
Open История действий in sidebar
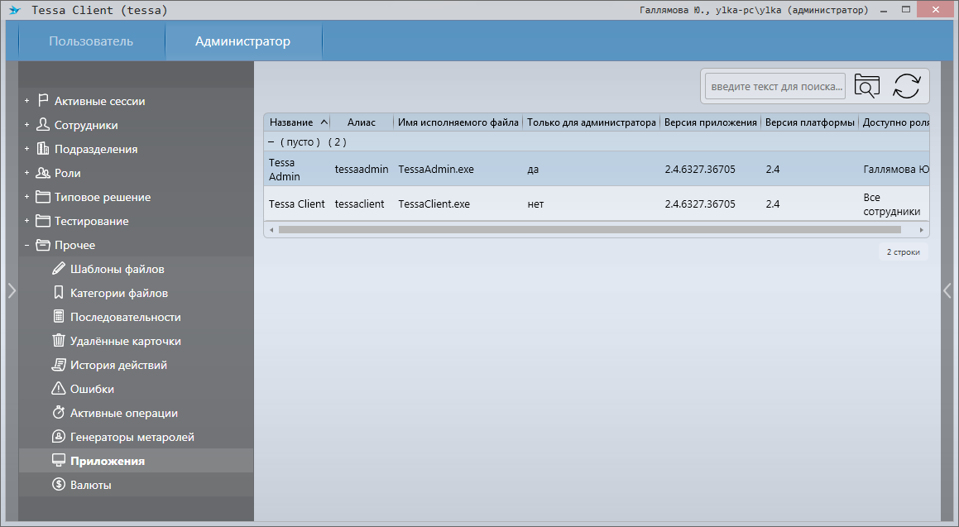(x=118, y=365)
